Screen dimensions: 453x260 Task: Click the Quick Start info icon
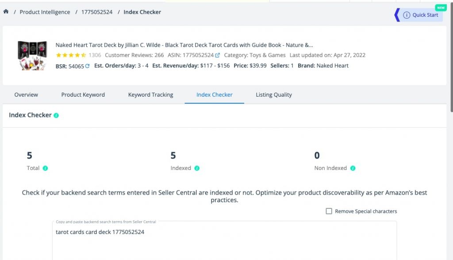407,15
